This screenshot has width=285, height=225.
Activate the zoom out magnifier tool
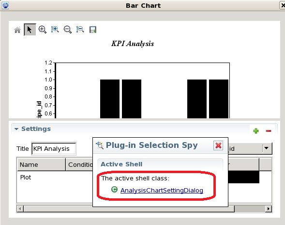point(67,30)
